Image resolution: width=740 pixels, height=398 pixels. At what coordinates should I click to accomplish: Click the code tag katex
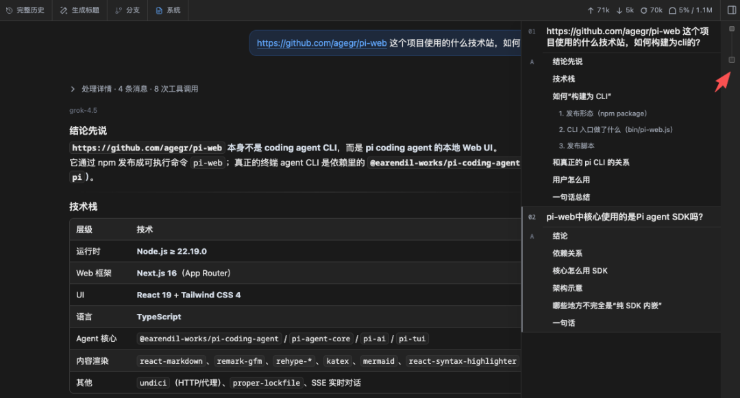click(x=337, y=361)
